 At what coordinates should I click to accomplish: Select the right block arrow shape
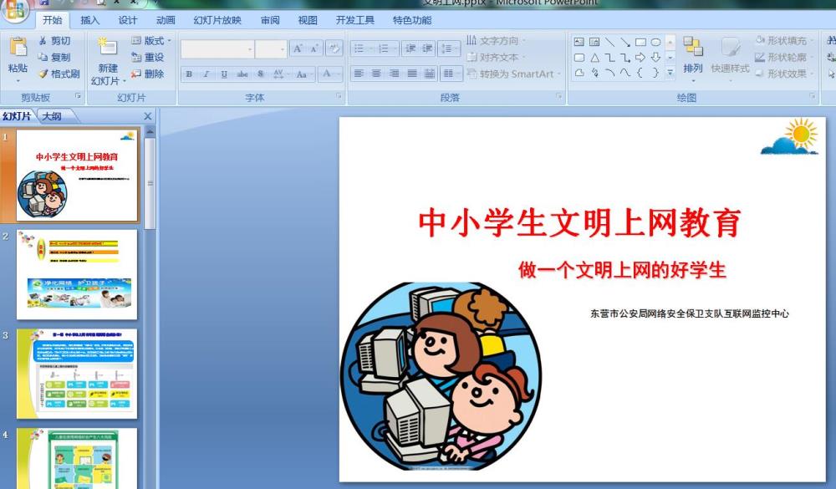tap(640, 57)
